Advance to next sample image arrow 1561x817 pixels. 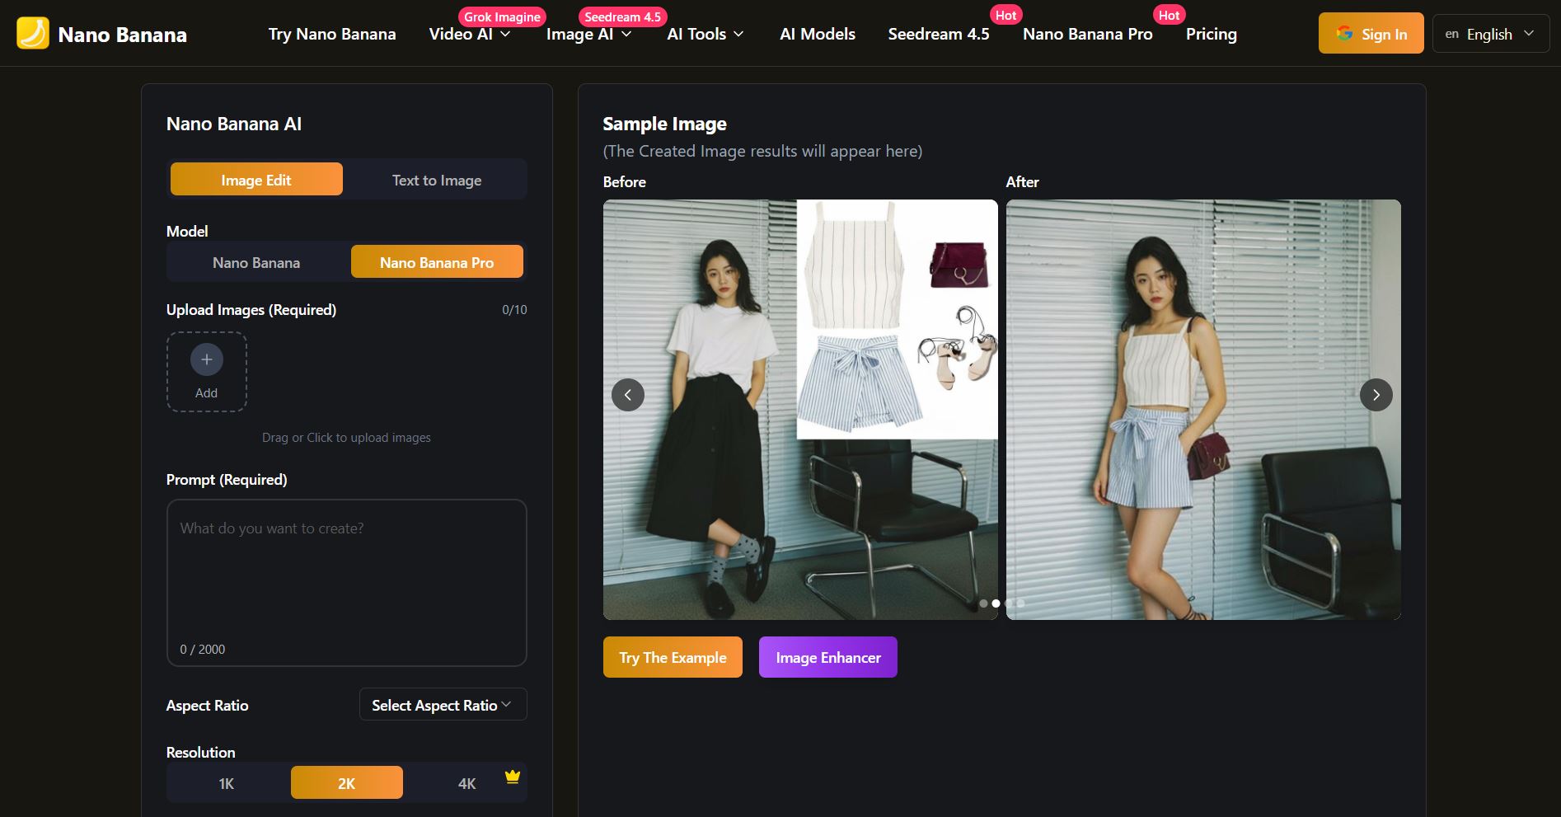[x=1376, y=395]
